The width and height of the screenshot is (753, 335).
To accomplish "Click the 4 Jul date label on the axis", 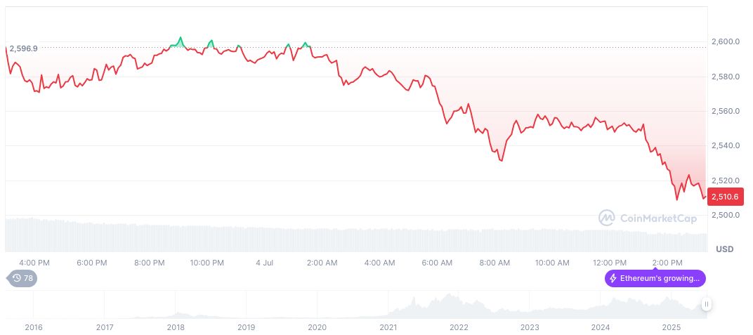I will coord(264,263).
